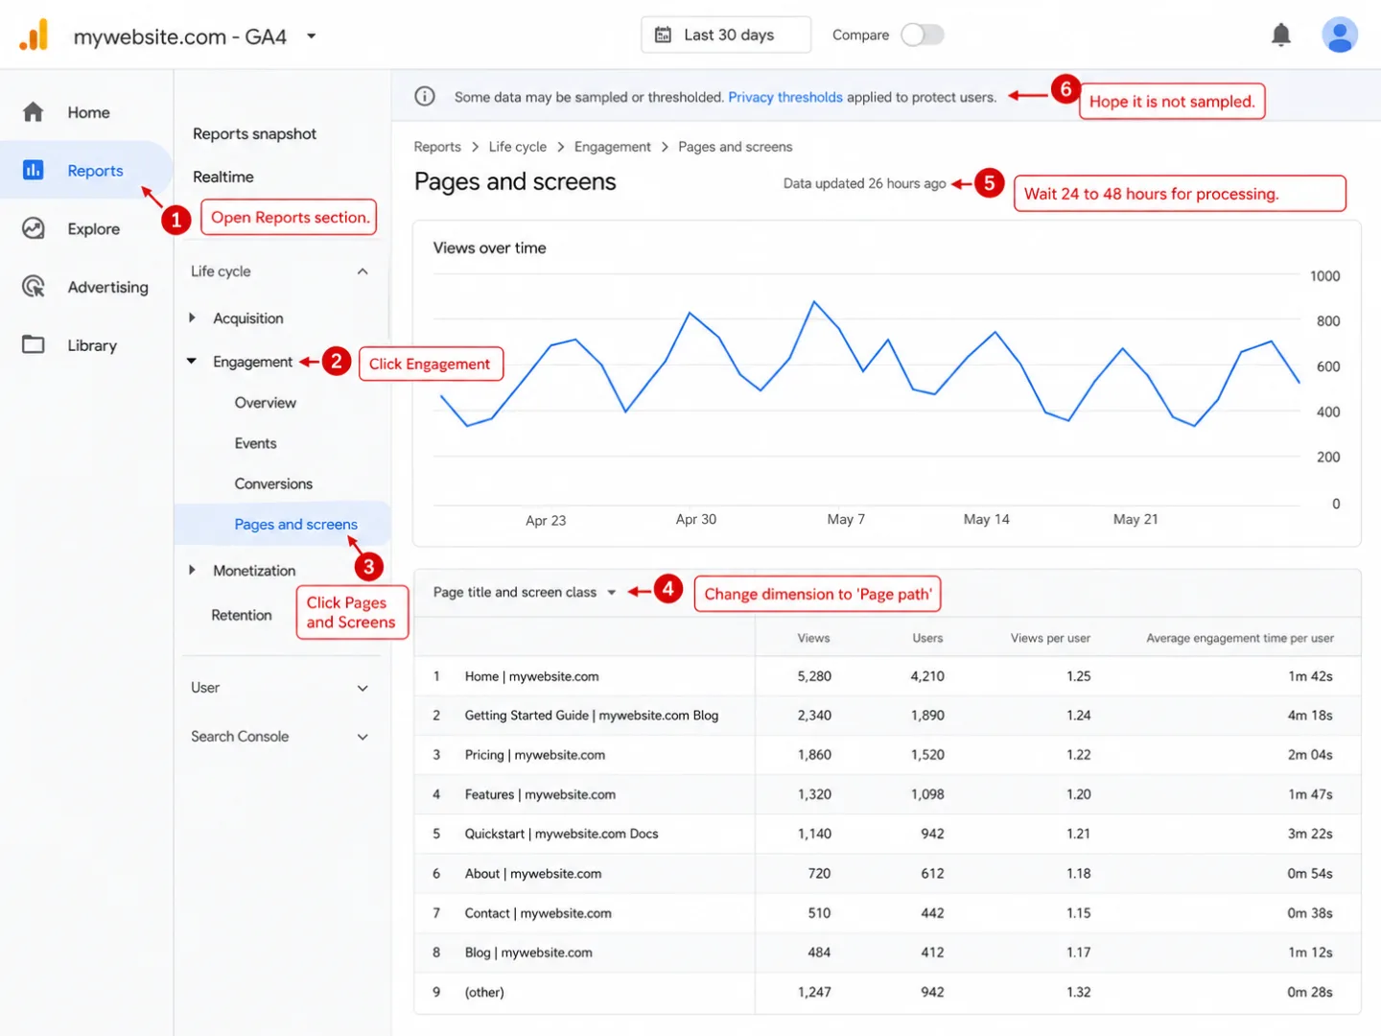This screenshot has width=1381, height=1036.
Task: Sort by Views column header
Action: pos(813,638)
